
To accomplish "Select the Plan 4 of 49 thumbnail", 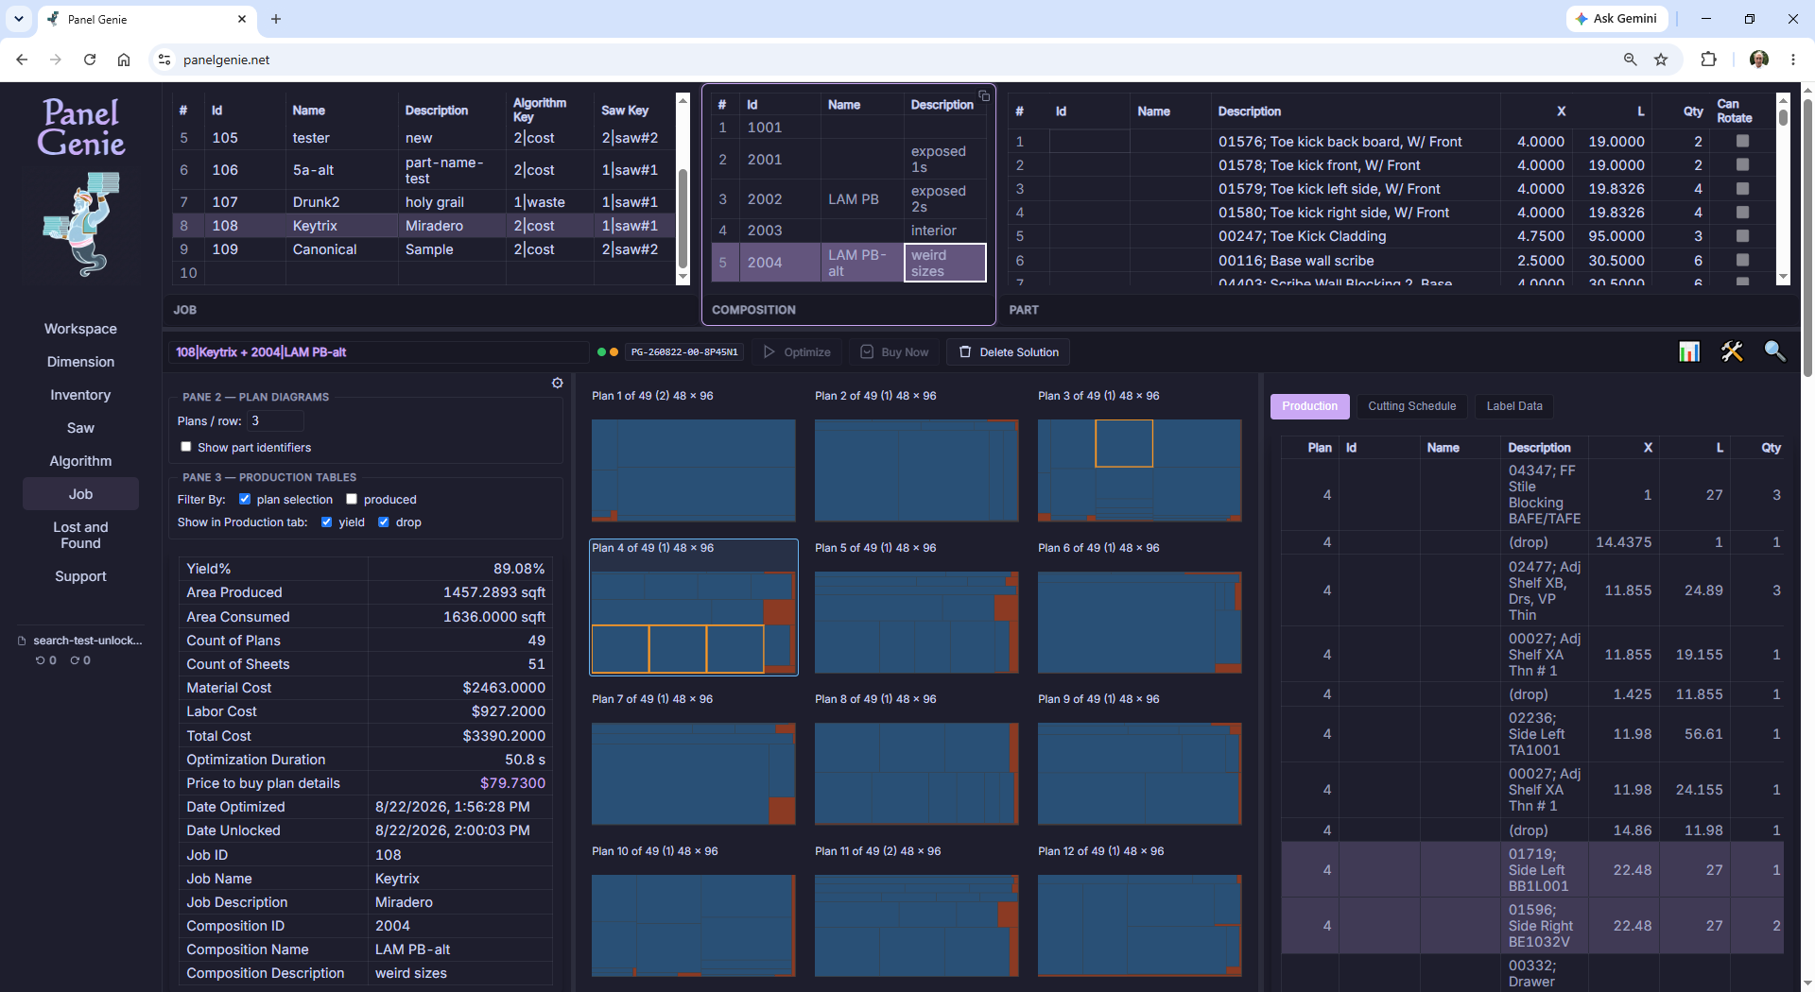I will (694, 607).
